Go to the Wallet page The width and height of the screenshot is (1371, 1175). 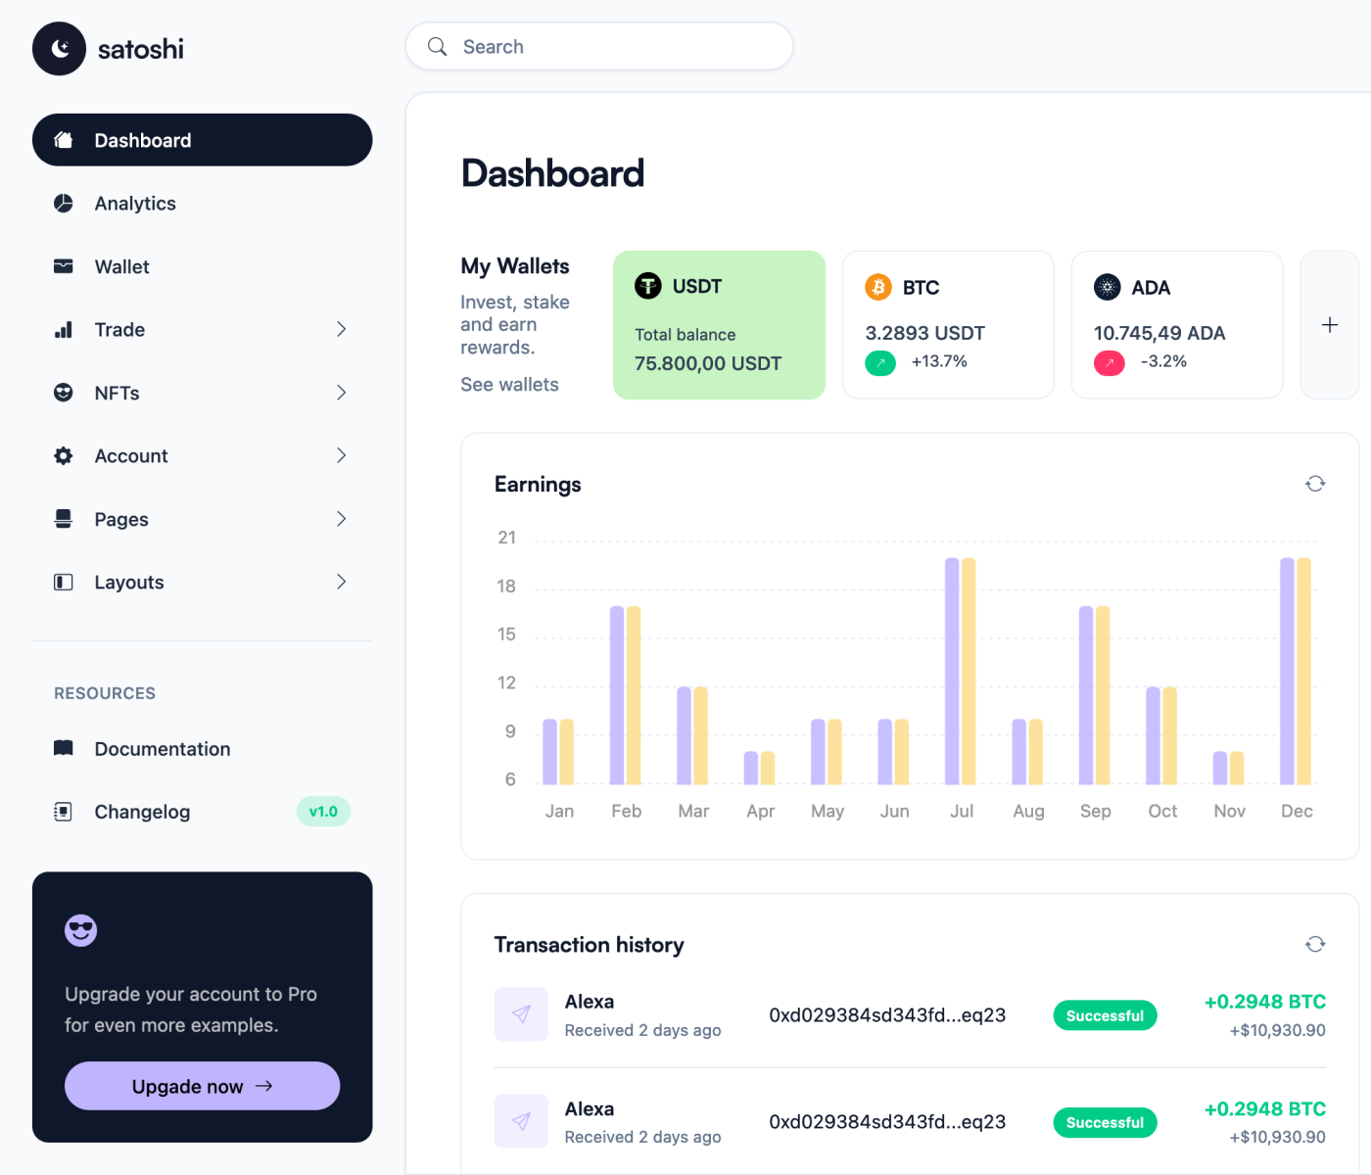(121, 266)
